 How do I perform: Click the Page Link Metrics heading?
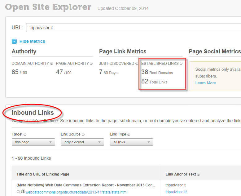(123, 51)
